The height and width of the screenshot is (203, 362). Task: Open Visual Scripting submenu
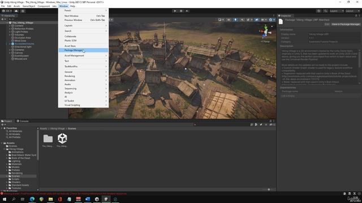coord(83,105)
